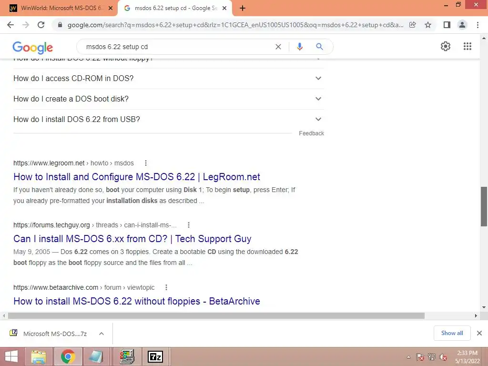Image resolution: width=488 pixels, height=366 pixels.
Task: Click the https://www.legroom.net breadcrumb text
Action: (x=49, y=163)
